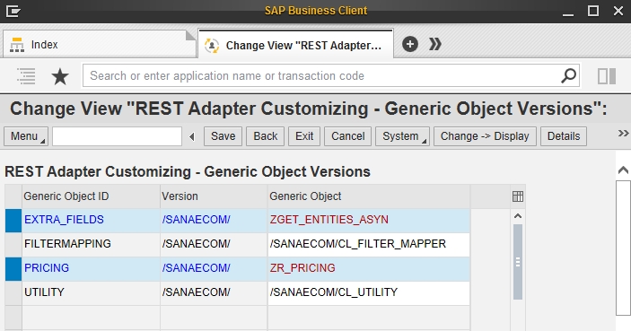
Task: Deselect the PRICING row selector
Action: [13, 269]
